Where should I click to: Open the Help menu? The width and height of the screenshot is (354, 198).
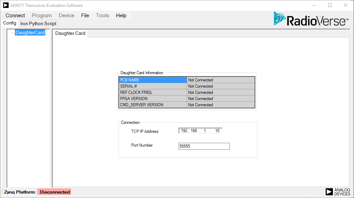pos(121,16)
